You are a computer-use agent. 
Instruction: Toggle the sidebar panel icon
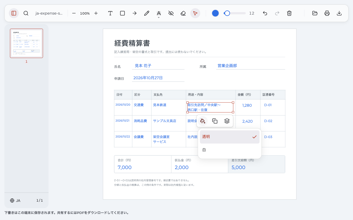pos(14,13)
